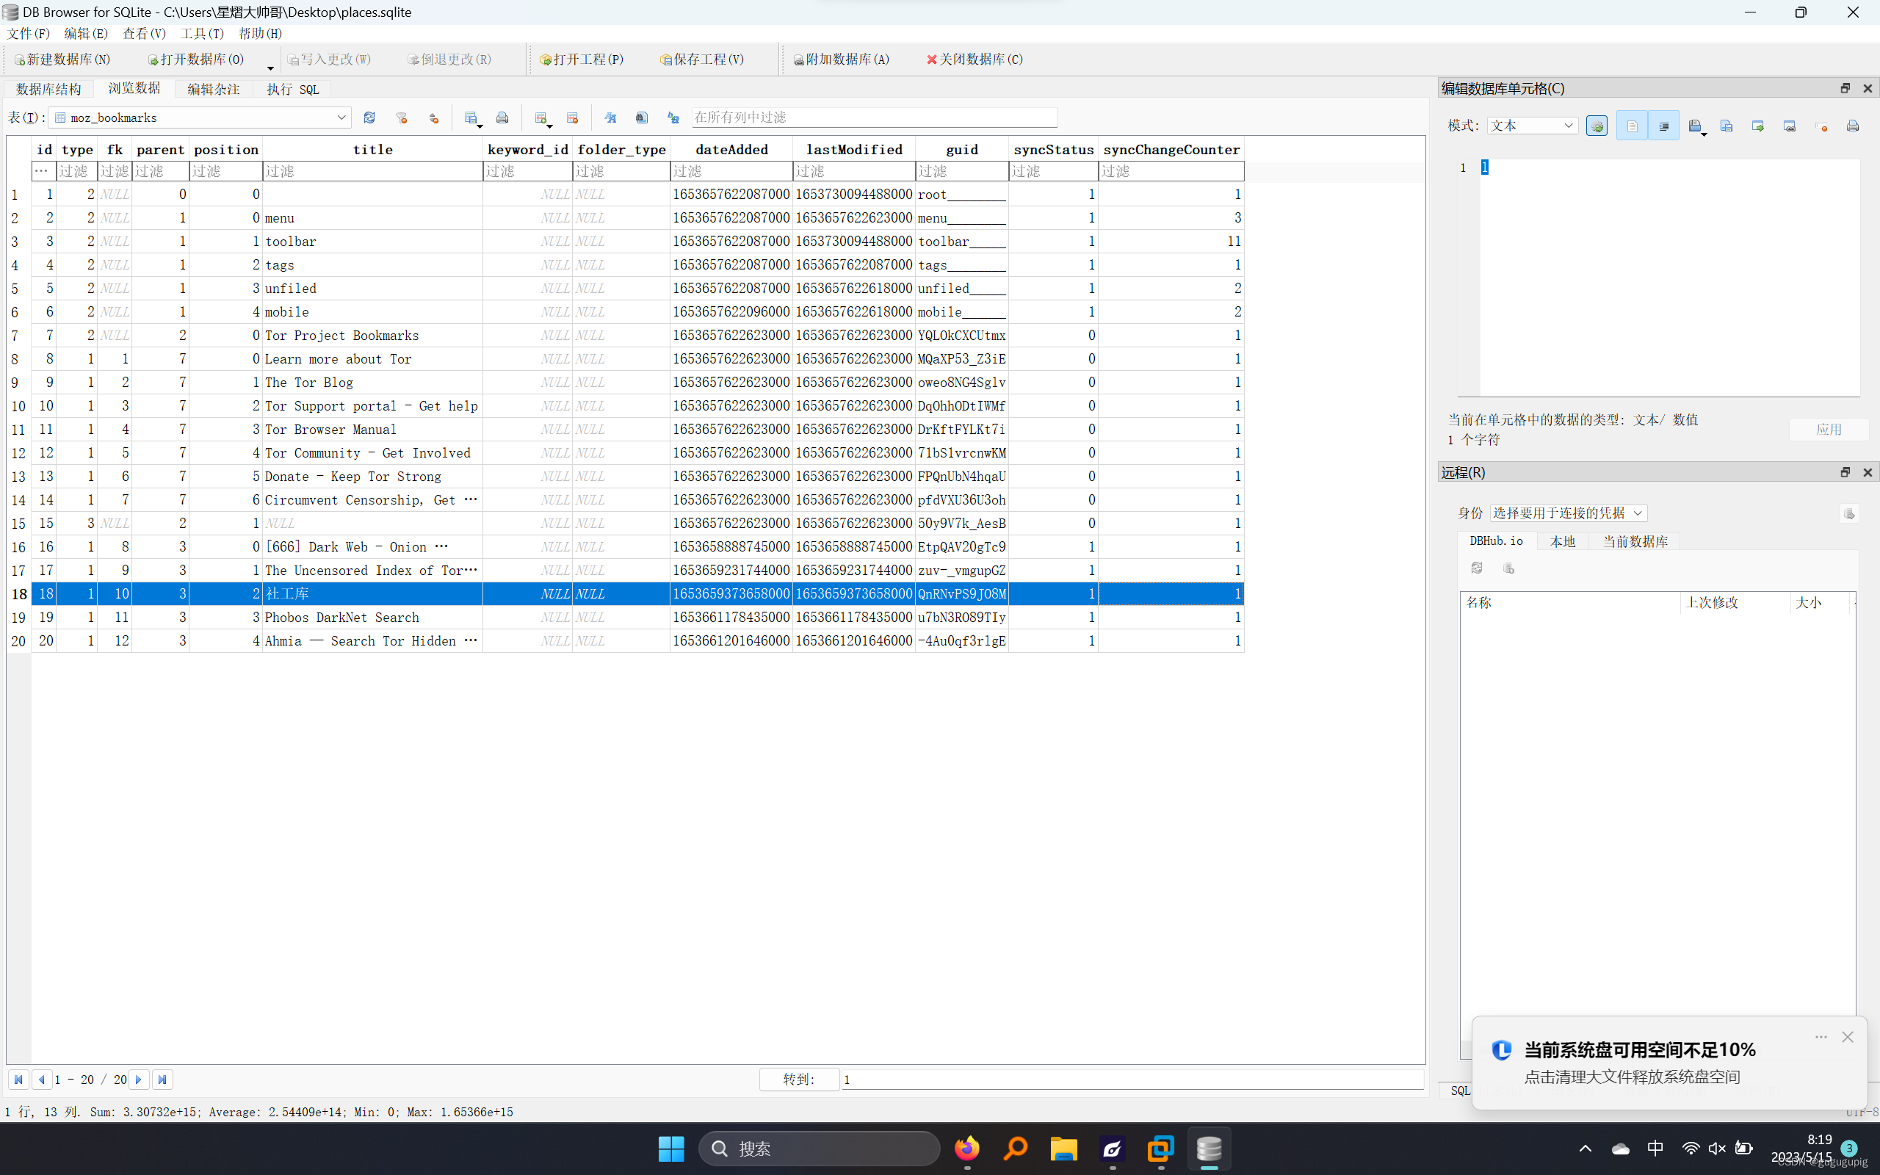1880x1175 pixels.
Task: Insert a new record icon
Action: (x=540, y=117)
